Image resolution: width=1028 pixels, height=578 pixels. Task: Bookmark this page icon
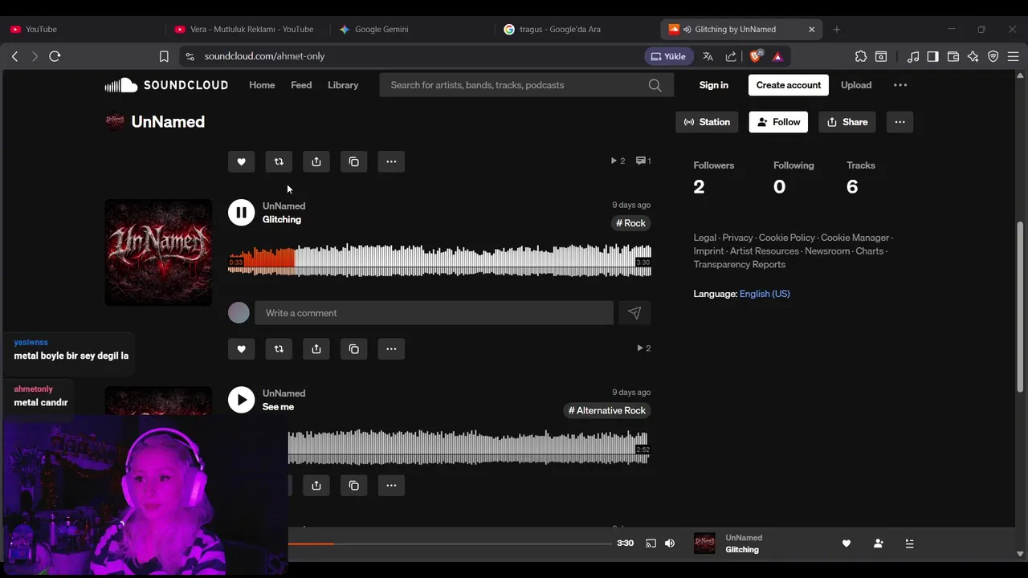164,56
